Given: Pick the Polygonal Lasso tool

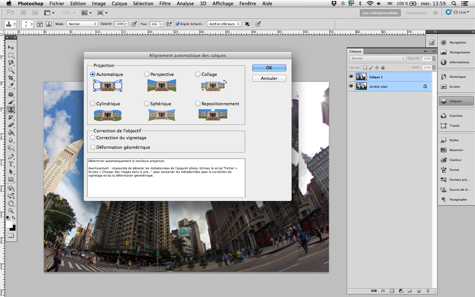Looking at the screenshot, I should click(11, 63).
